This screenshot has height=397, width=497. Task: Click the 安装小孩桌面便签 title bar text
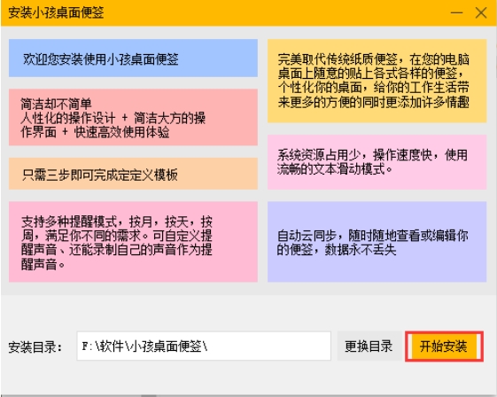56,12
